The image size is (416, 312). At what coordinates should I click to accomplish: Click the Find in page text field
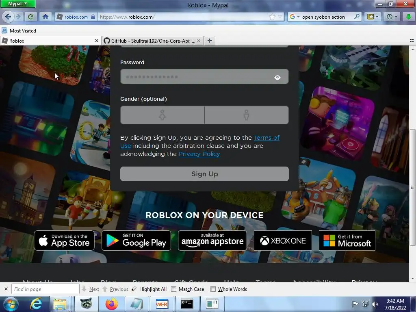click(45, 289)
